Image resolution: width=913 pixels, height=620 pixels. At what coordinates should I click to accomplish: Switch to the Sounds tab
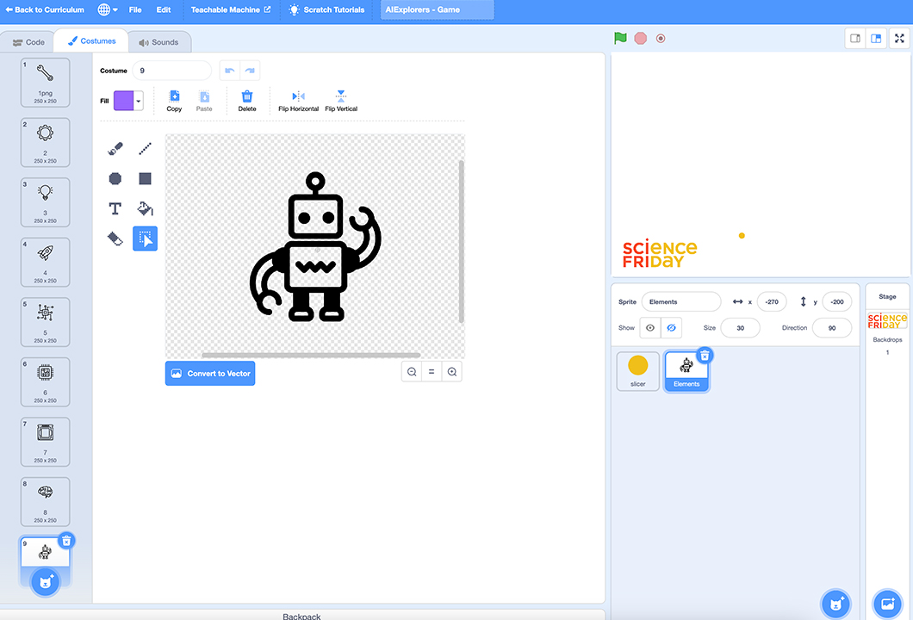[x=160, y=40]
